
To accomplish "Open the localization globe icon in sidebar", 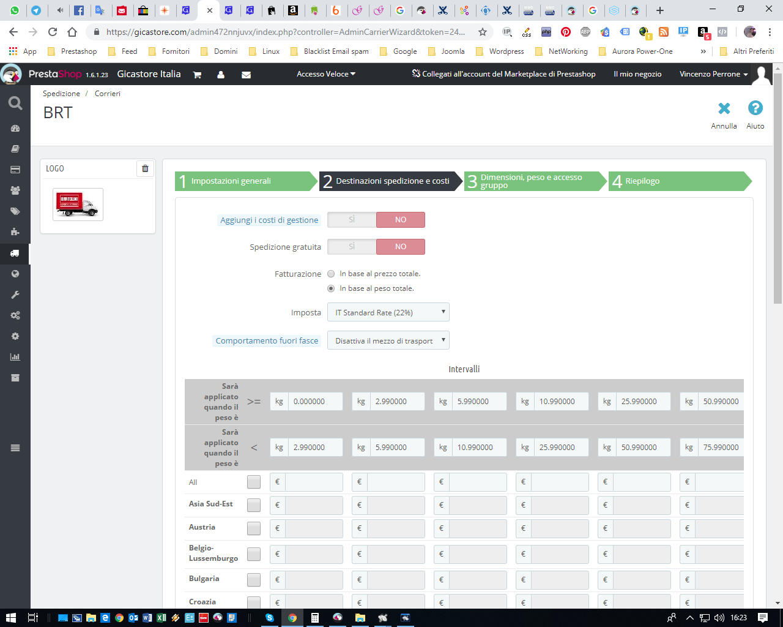I will [15, 274].
